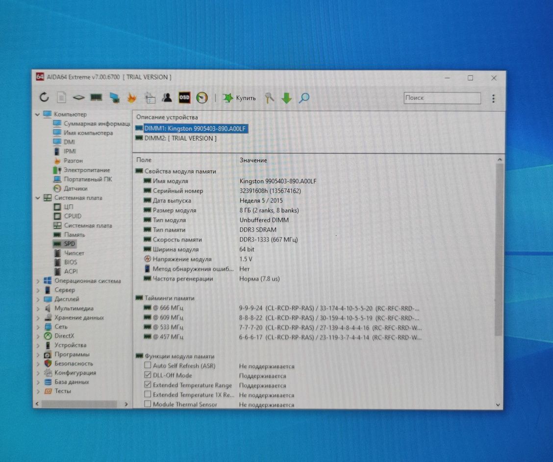553x462 pixels.
Task: Select DIMM1: Kingston 9905403-890.A00LF device
Action: pyautogui.click(x=192, y=129)
